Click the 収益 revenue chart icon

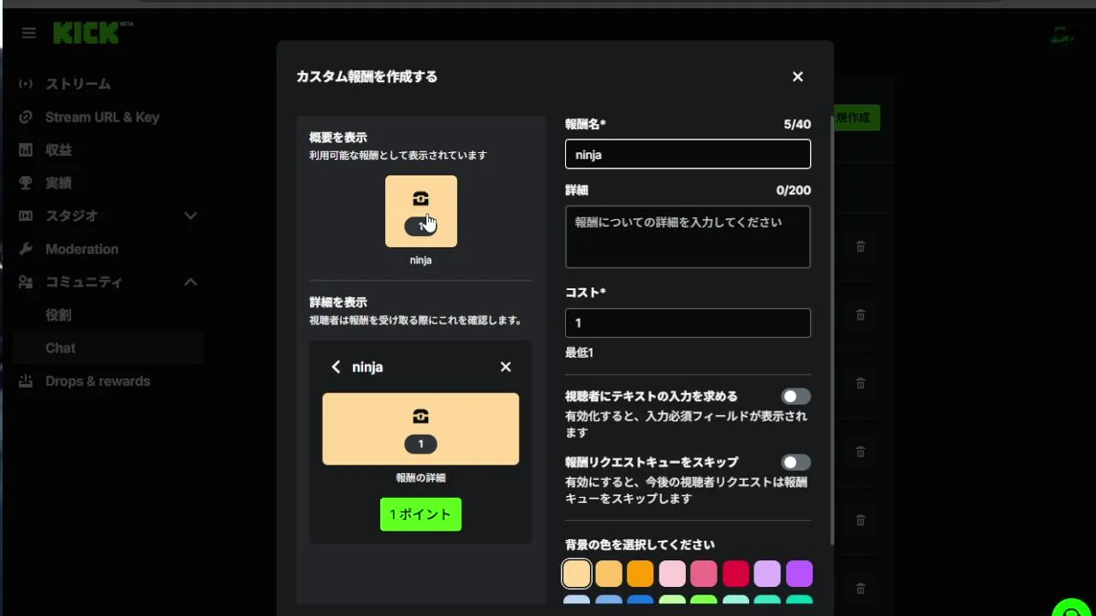click(x=26, y=150)
